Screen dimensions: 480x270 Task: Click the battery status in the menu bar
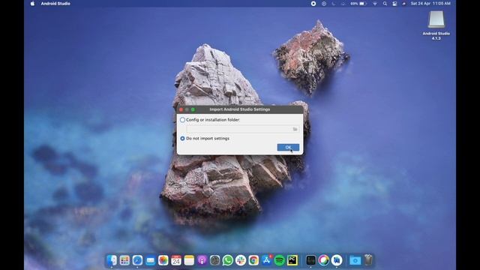click(358, 4)
